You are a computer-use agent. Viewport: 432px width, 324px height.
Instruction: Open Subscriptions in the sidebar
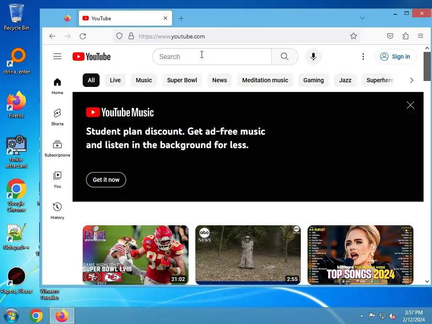tap(57, 148)
